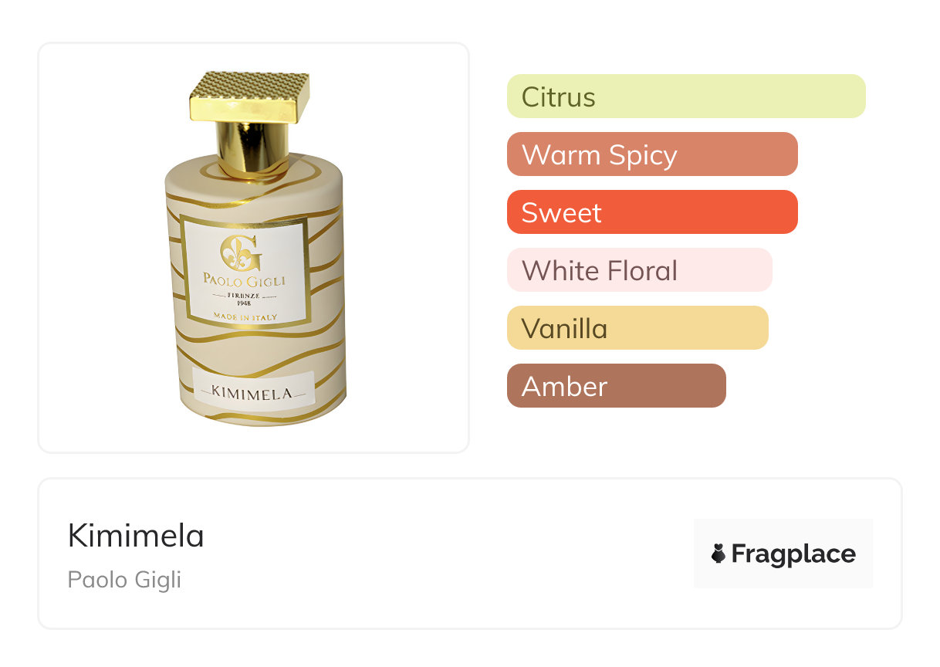
Task: Select the Citrus accord bar
Action: click(x=686, y=96)
